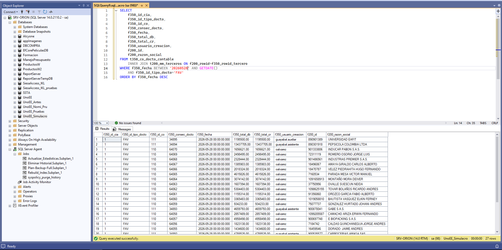Expand the System Databases folder

(x=15, y=27)
